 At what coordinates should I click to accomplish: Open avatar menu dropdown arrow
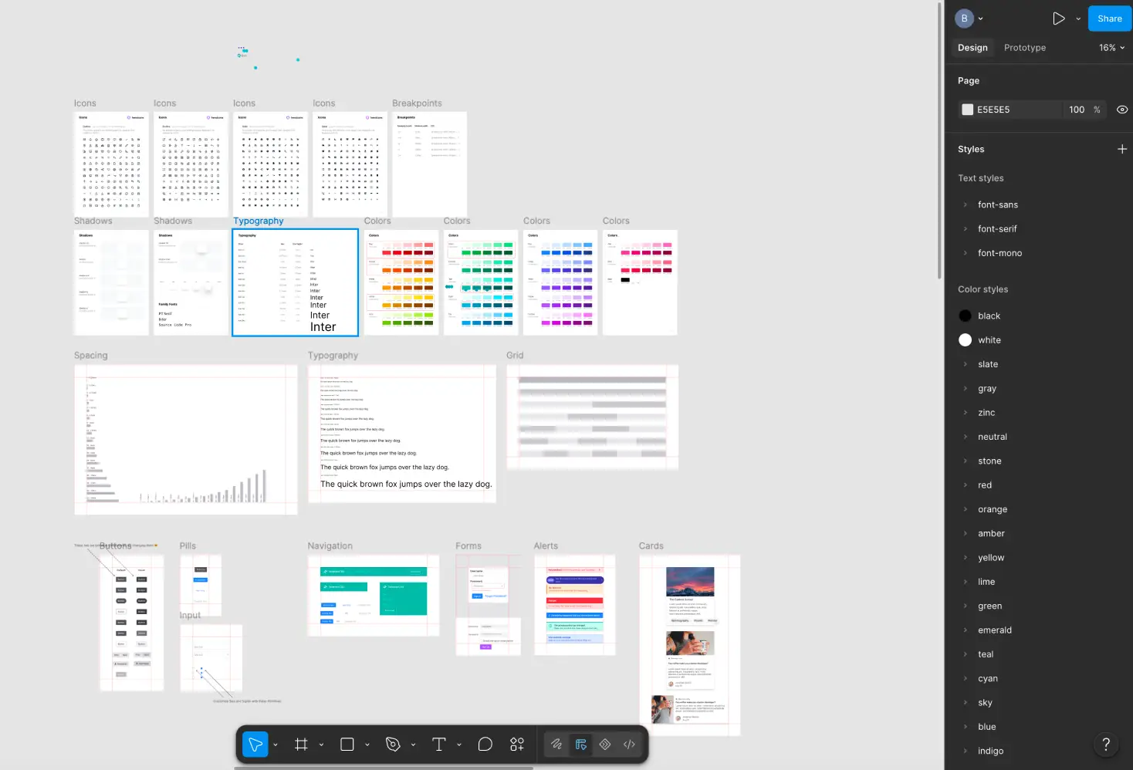[981, 19]
